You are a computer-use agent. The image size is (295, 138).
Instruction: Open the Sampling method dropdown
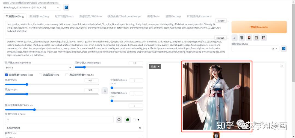pos(39,68)
